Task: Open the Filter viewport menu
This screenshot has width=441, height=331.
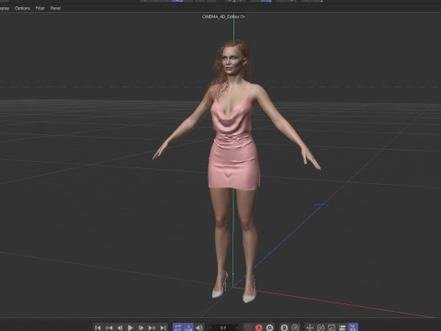Action: pos(40,8)
